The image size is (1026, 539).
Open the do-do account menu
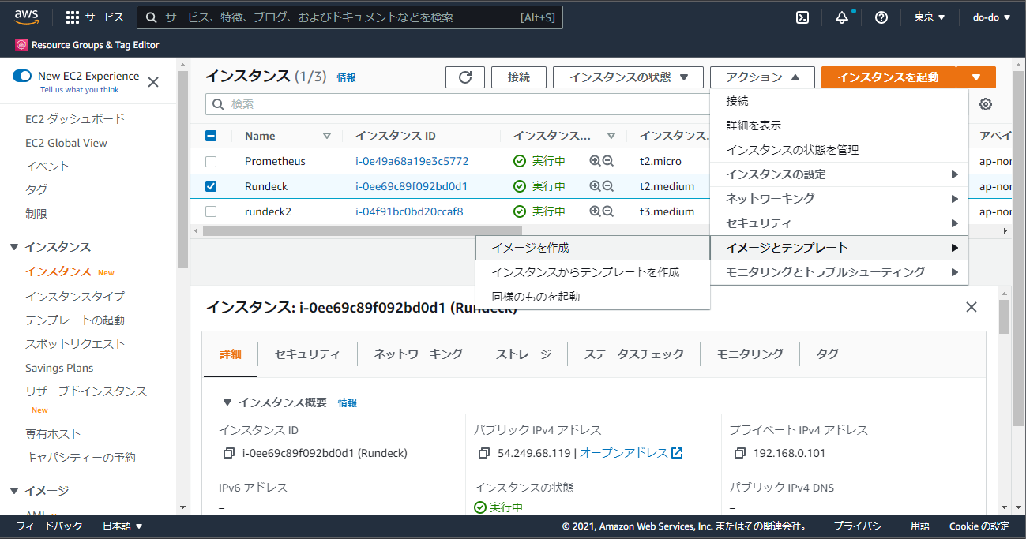click(991, 17)
